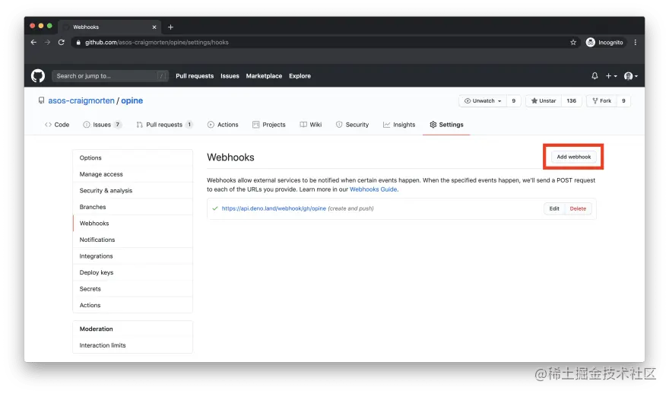Image resolution: width=669 pixels, height=394 pixels.
Task: Focus the GitHub search box
Action: click(109, 76)
